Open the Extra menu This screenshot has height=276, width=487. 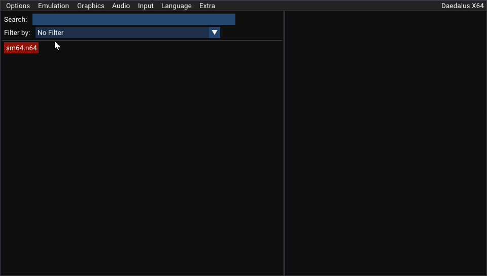pyautogui.click(x=207, y=6)
